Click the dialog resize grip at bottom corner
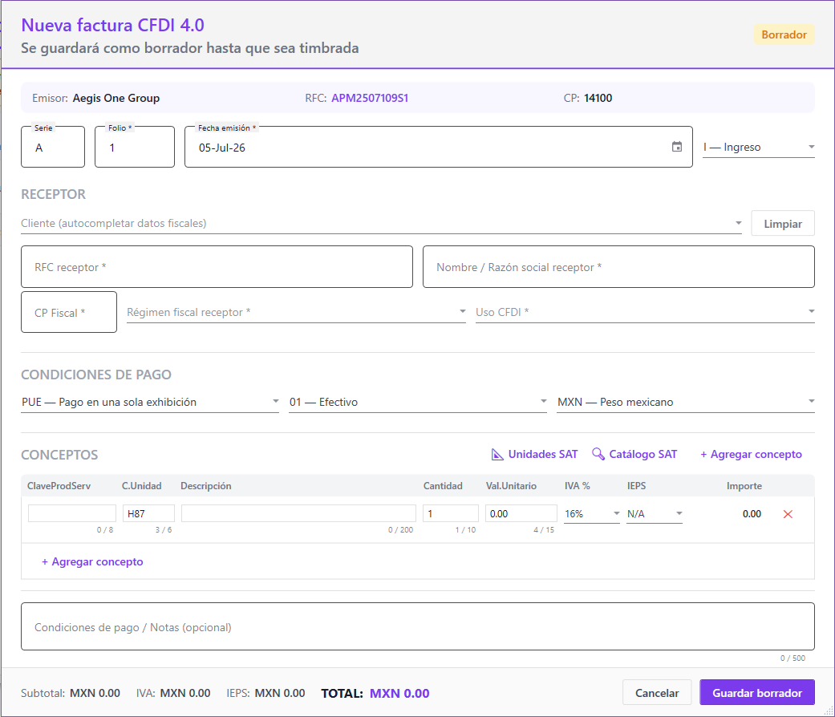Screen dimensions: 835x717 pos(829,711)
